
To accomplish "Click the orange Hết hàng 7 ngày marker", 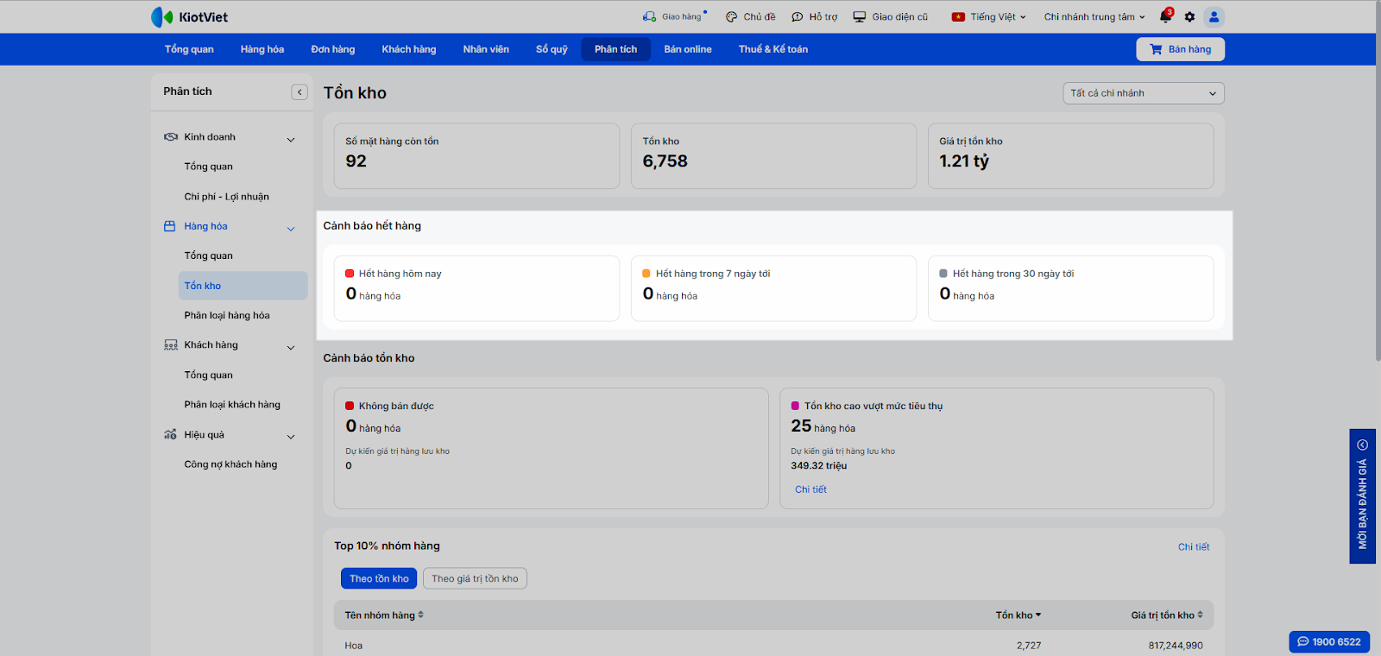I will tap(646, 274).
